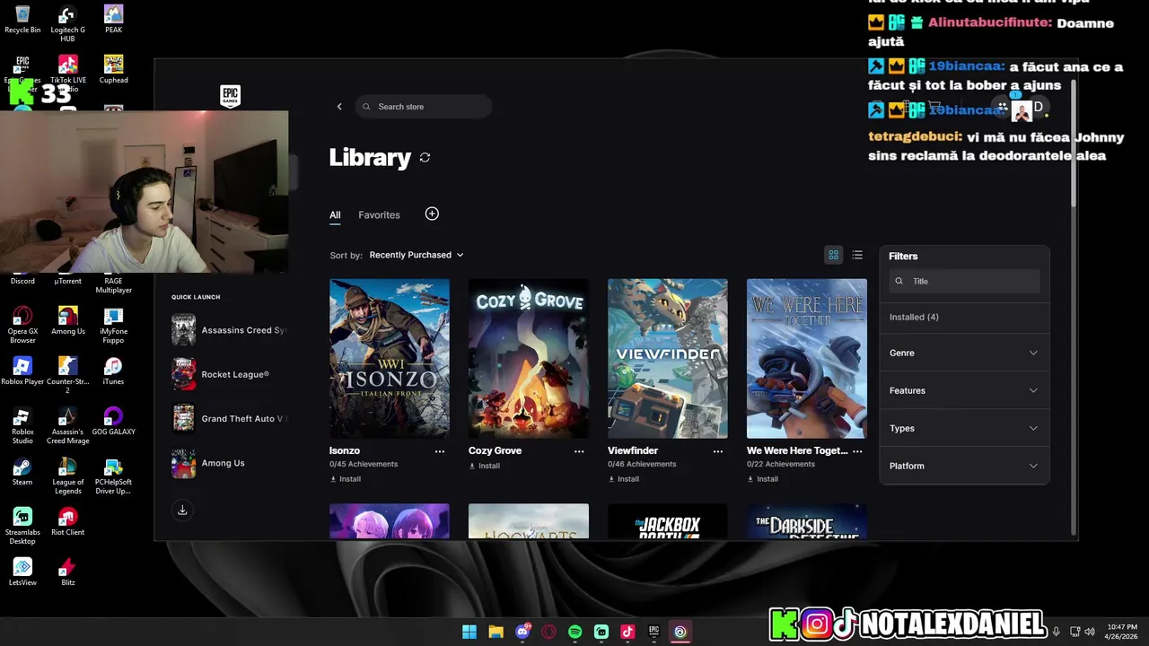
Task: Launch Grand Theft Auto V from Quick Launch
Action: [x=229, y=419]
